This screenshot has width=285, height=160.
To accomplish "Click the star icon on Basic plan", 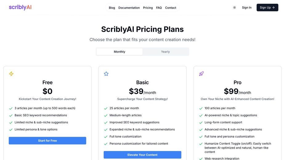I will tap(106, 74).
